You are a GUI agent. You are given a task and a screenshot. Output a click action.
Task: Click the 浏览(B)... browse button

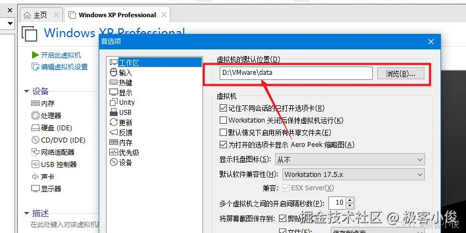[x=401, y=73]
